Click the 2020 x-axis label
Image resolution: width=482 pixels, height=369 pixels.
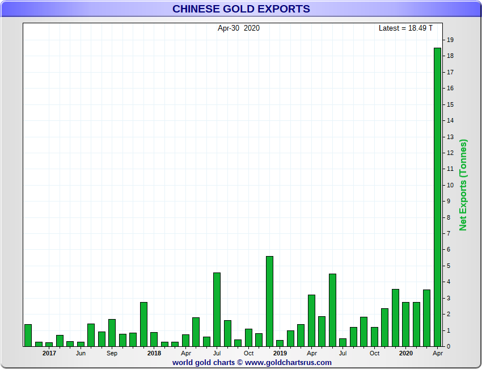click(406, 353)
